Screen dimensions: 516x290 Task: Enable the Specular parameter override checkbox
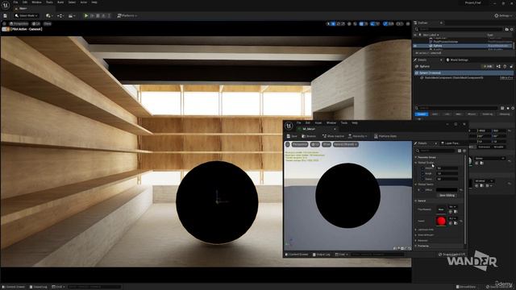point(422,179)
